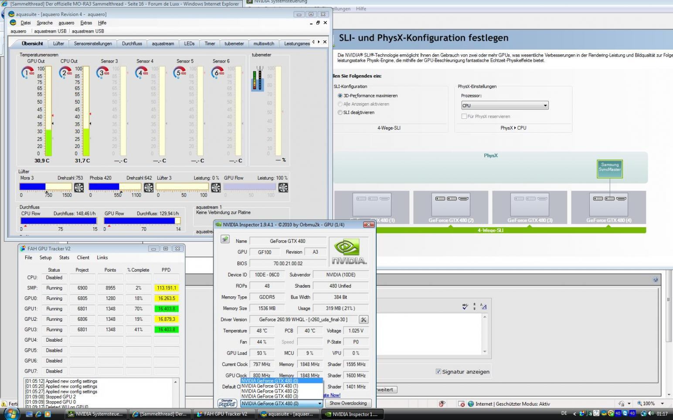Click the upload screenshot icon in NVIDIA Inspector
This screenshot has width=673, height=420.
[225, 239]
